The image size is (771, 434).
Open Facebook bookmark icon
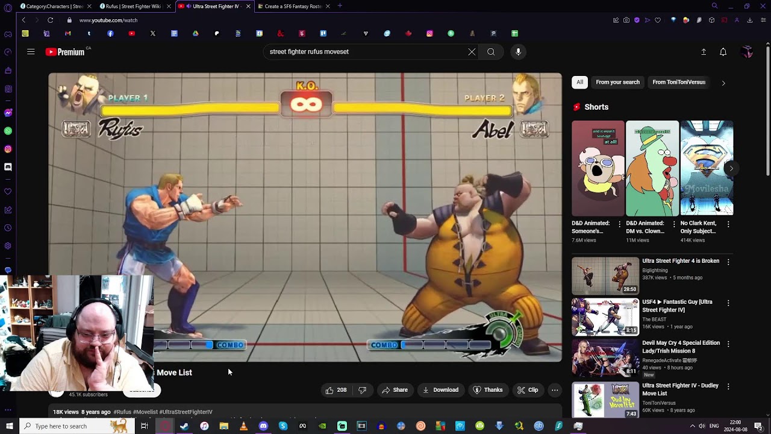point(110,34)
